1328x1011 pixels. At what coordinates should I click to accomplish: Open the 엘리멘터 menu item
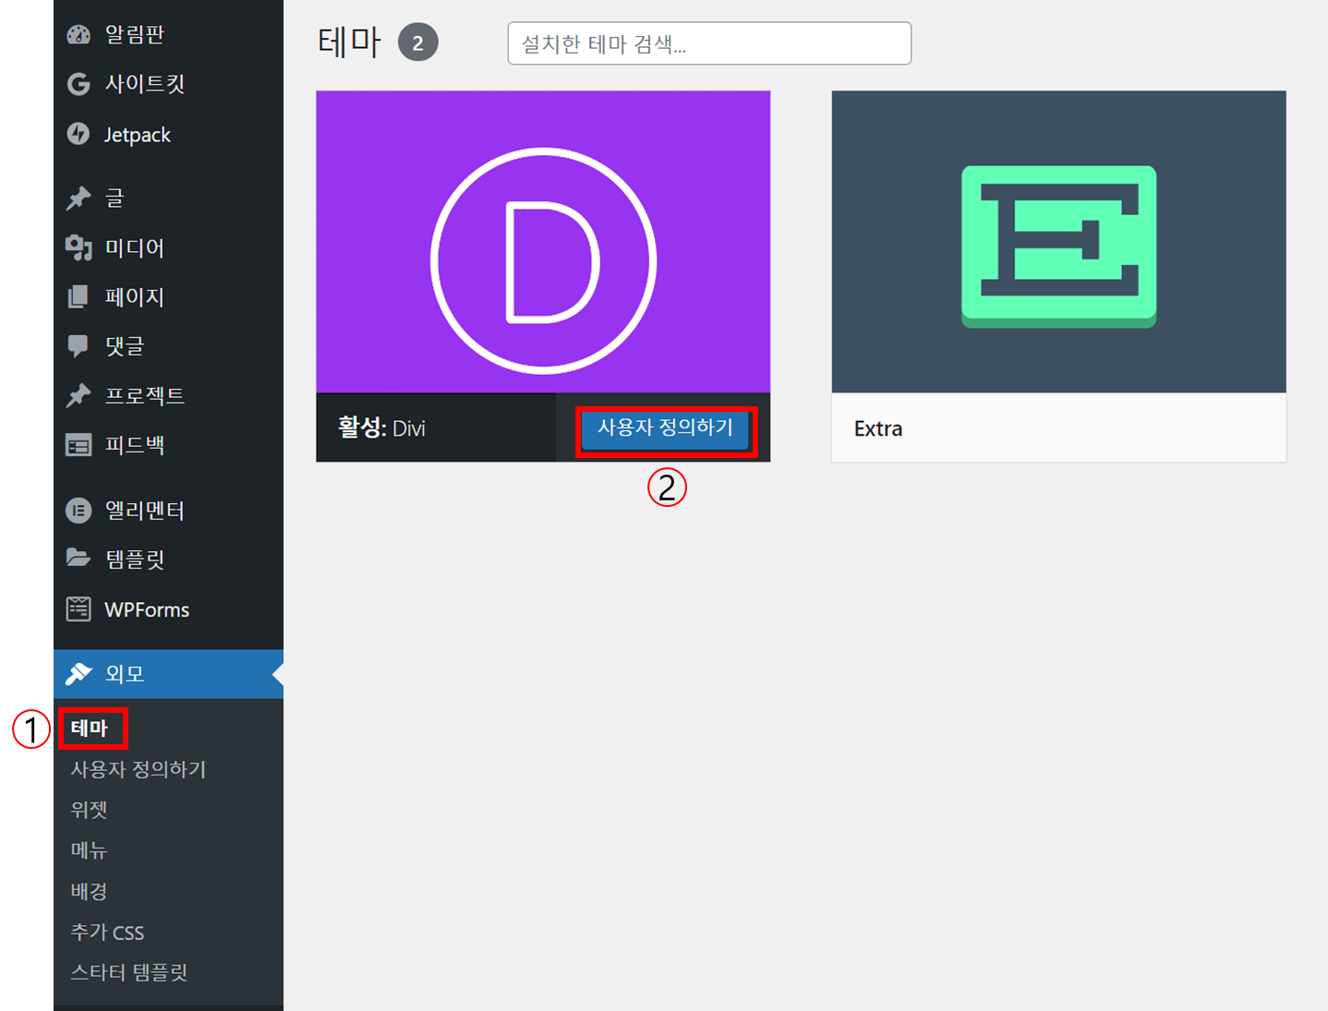[168, 510]
